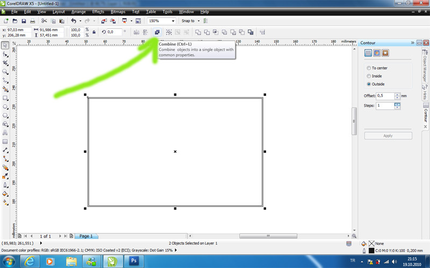The image size is (430, 268).
Task: Click the None fill swatch
Action: click(x=371, y=243)
